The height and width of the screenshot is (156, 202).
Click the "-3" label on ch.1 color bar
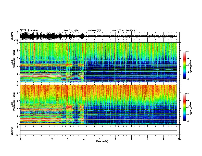pyautogui.click(x=188, y=51)
